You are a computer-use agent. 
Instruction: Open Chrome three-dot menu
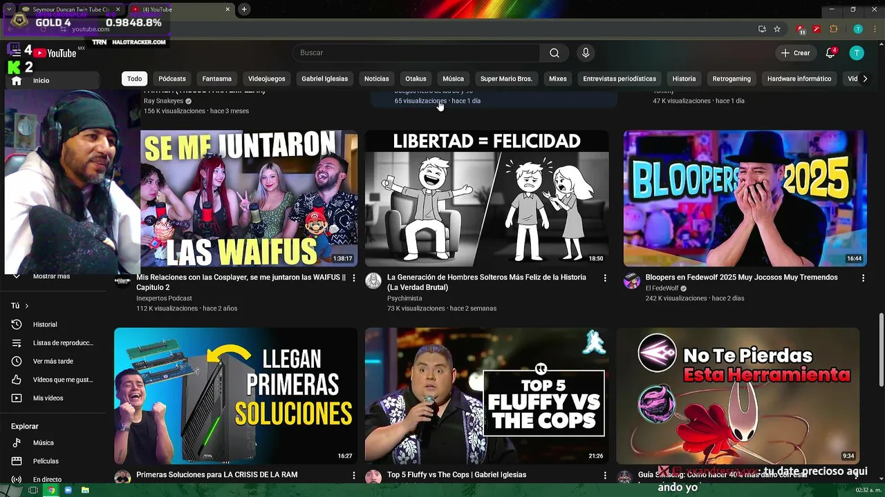[x=874, y=29]
